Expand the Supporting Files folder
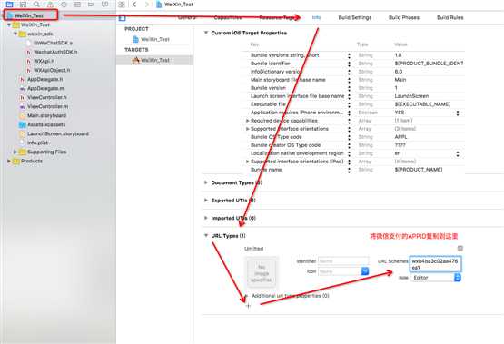Viewport: 504px width, 344px height. (15, 152)
